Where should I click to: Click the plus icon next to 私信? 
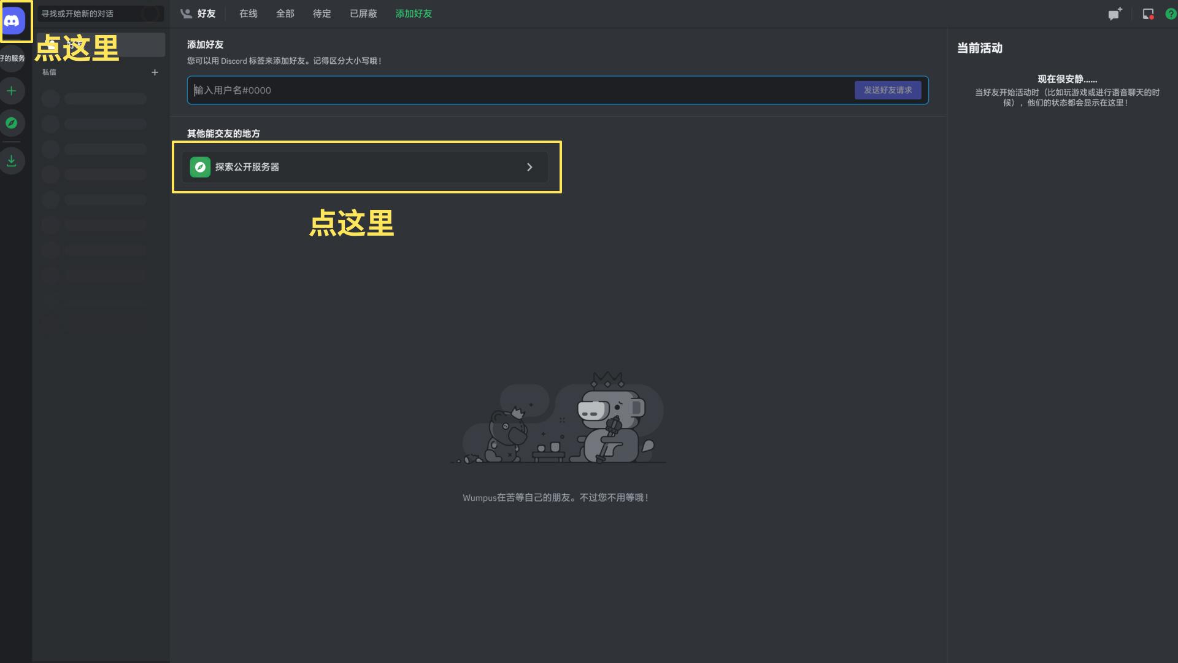coord(155,72)
